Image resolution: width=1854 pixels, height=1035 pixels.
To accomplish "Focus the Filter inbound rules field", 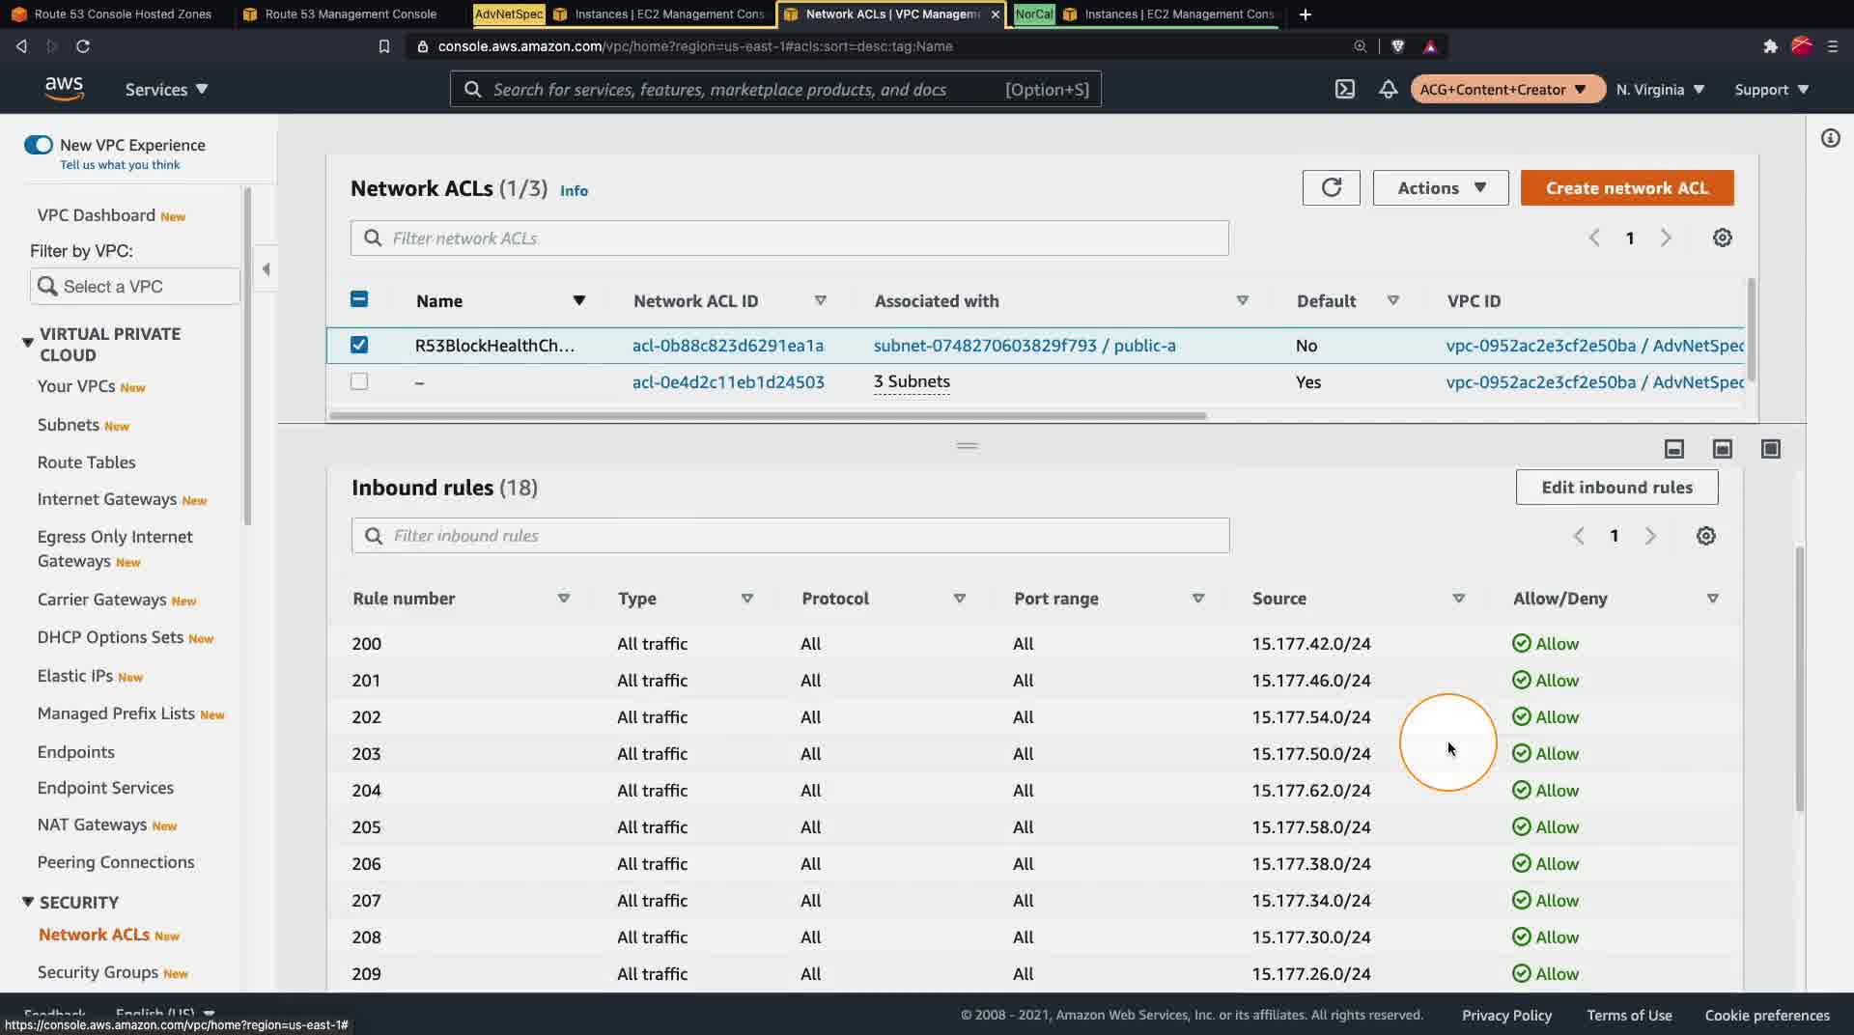I will 790,535.
